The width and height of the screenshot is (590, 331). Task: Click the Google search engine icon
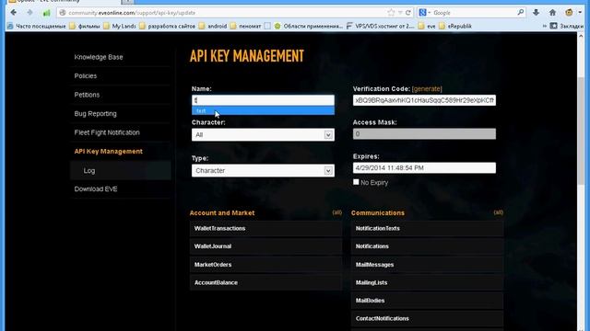click(x=422, y=13)
